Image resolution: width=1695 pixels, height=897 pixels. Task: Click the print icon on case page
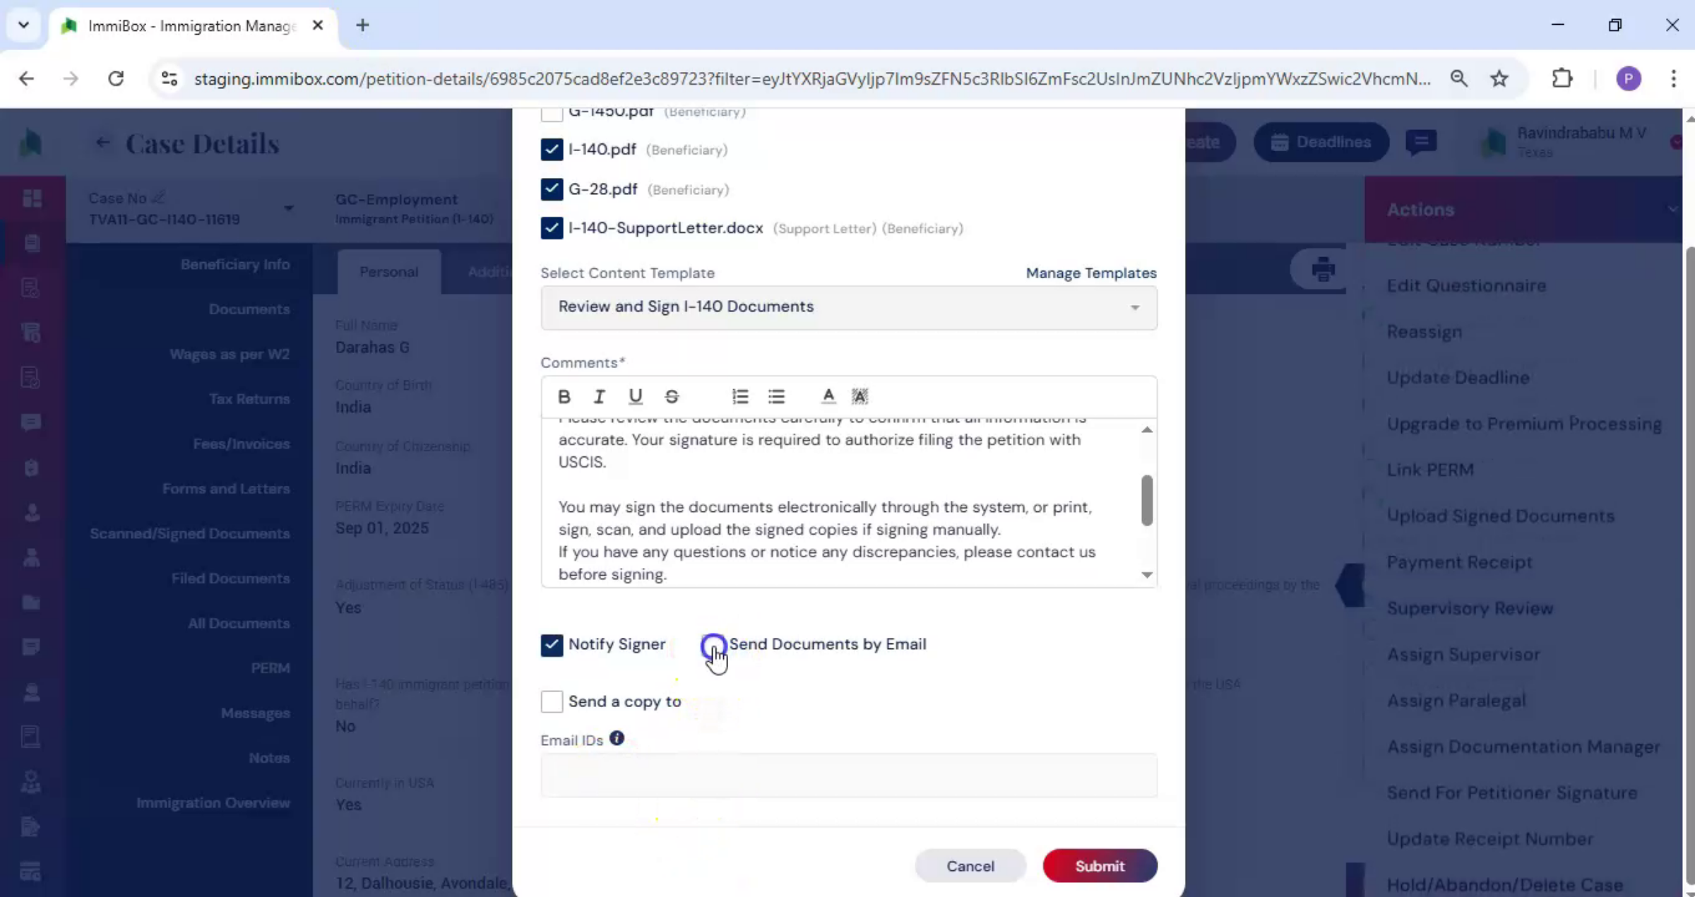1322,269
